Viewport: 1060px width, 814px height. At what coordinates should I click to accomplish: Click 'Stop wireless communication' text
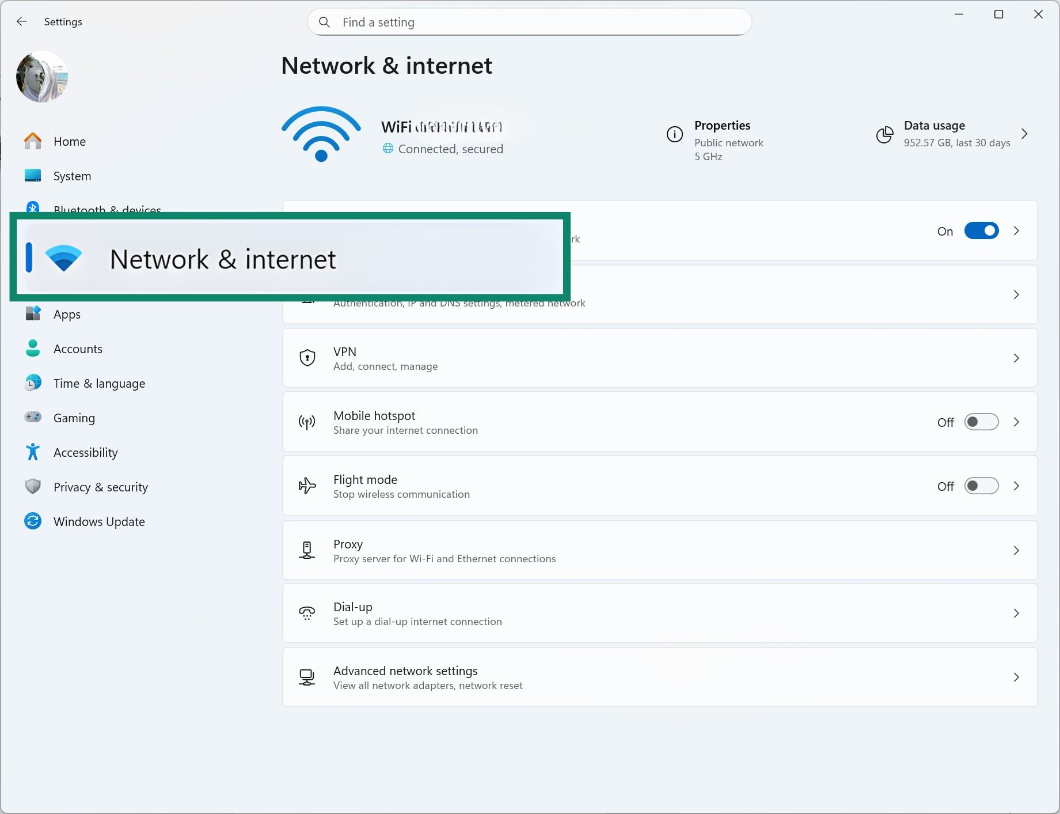pyautogui.click(x=401, y=494)
